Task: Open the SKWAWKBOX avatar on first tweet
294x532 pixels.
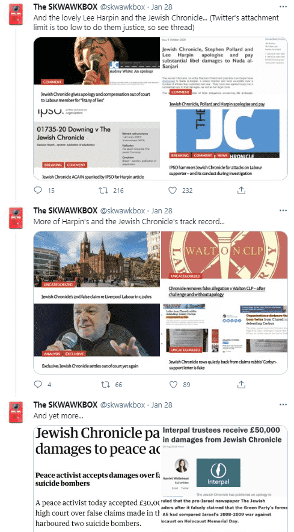Action: click(x=16, y=14)
